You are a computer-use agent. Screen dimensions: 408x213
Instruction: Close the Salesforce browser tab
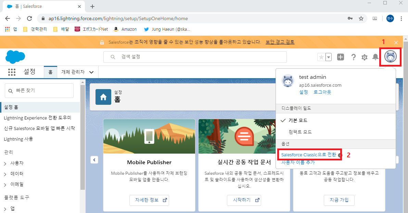79,6
